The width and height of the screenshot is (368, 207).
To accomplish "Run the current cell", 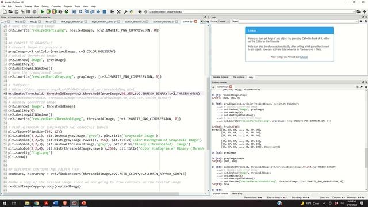I will coord(48,11).
